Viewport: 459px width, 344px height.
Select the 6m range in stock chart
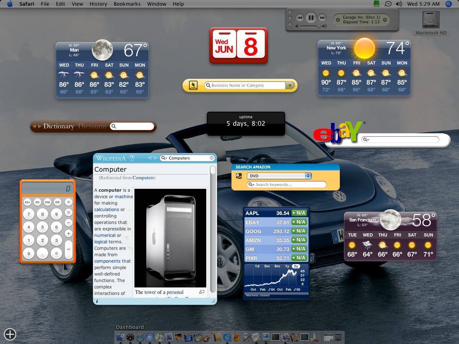[x=277, y=266]
